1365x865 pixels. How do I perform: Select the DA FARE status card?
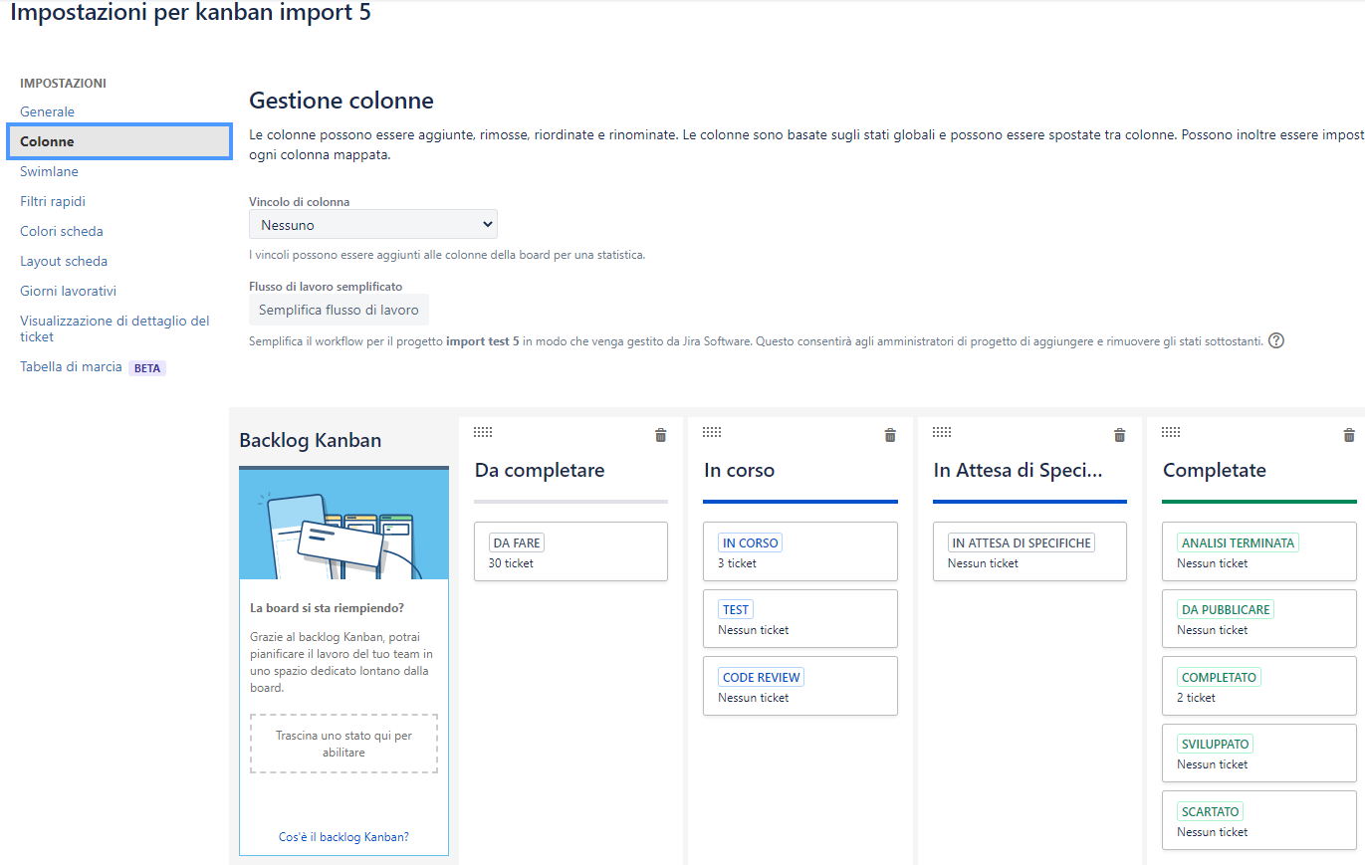[570, 551]
